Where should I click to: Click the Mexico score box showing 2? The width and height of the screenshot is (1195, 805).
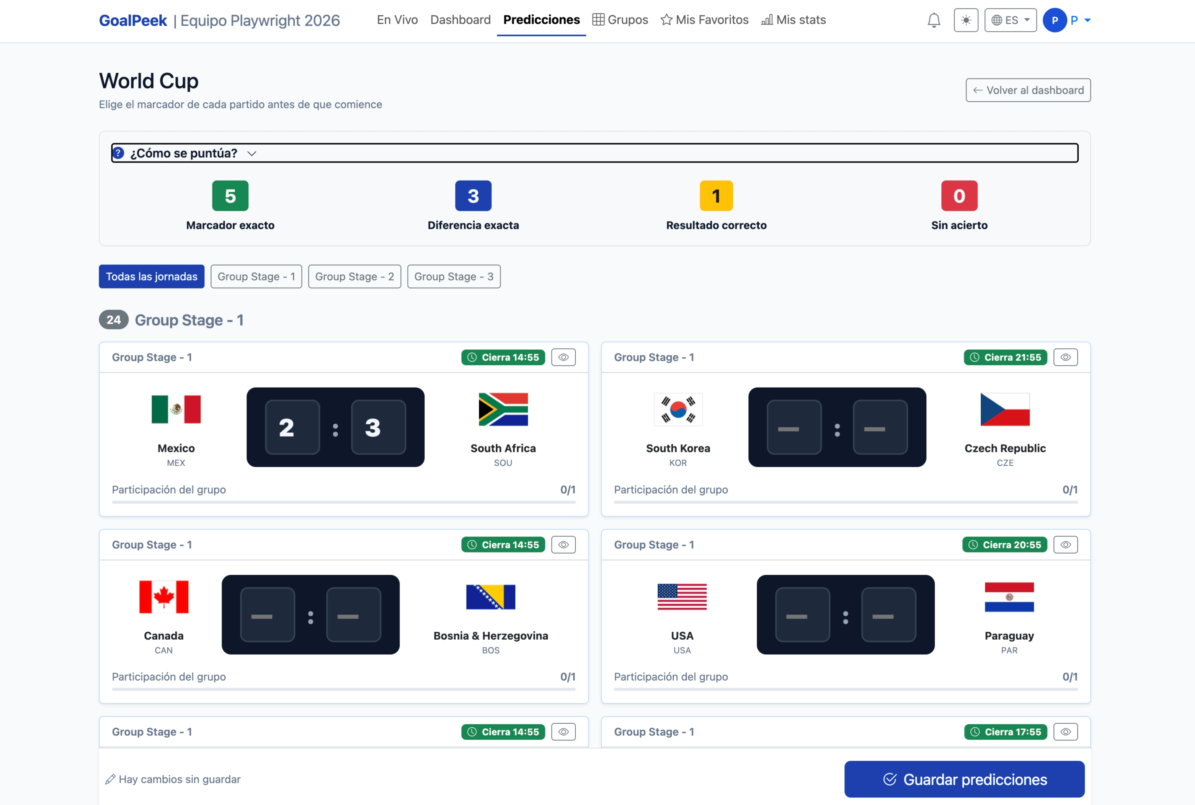(x=292, y=427)
